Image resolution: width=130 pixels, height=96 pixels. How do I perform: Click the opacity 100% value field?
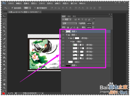point(89,23)
